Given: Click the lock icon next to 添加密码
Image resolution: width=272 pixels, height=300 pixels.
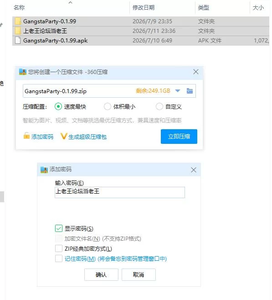Looking at the screenshot, I should (x=26, y=136).
